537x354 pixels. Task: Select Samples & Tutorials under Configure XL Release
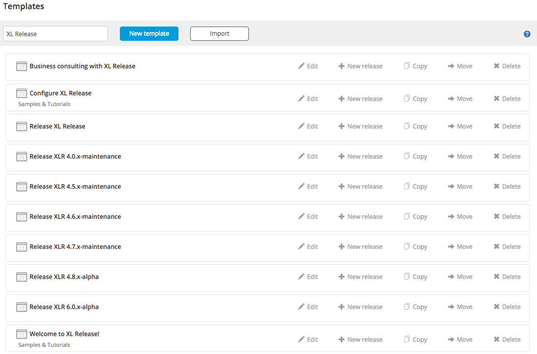coord(44,104)
